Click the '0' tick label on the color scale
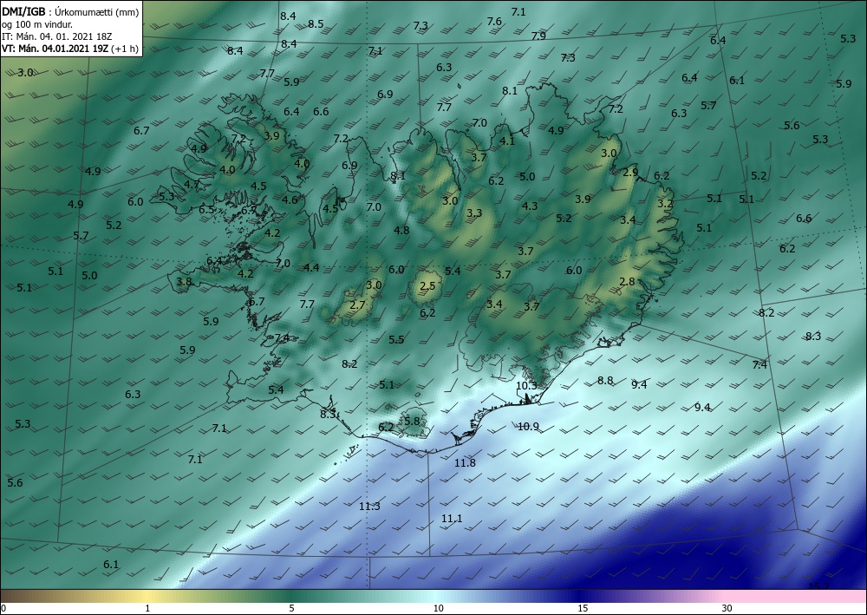The image size is (867, 615). click(x=3, y=608)
